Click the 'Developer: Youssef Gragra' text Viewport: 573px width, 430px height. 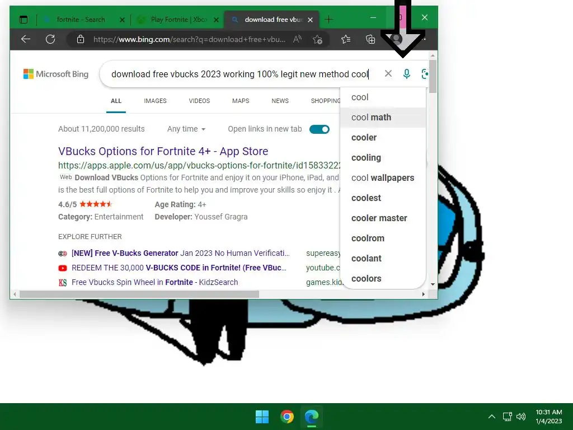(x=201, y=217)
